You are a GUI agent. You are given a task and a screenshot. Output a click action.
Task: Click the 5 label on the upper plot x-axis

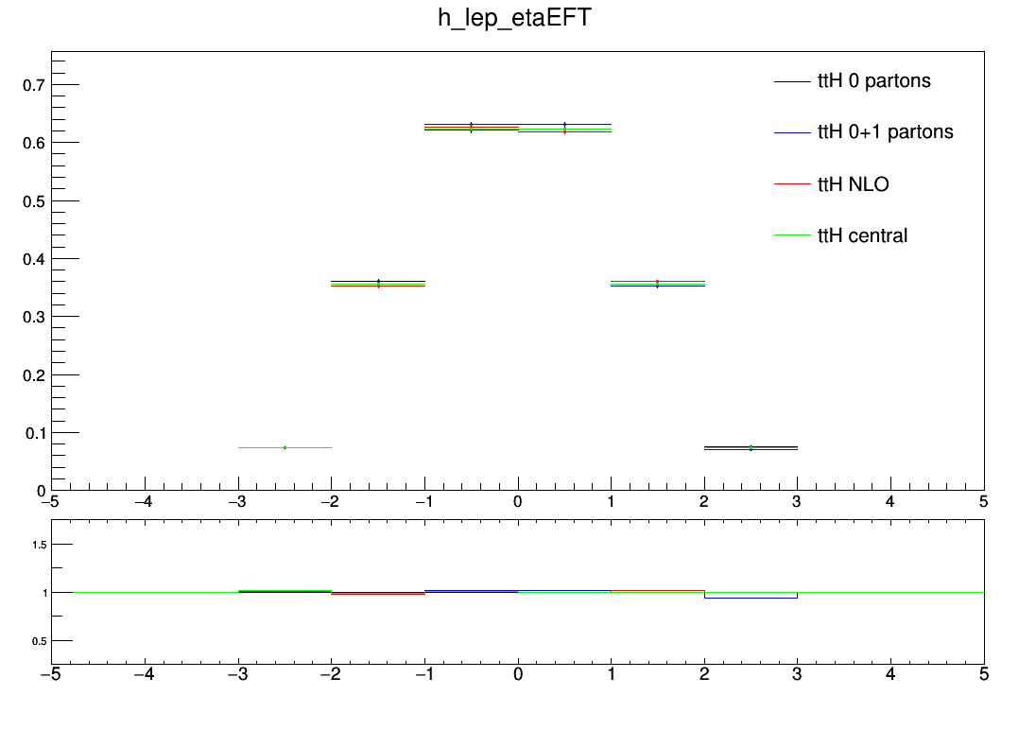pos(984,502)
